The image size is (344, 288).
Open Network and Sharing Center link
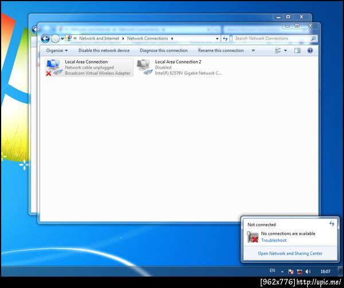coord(290,254)
